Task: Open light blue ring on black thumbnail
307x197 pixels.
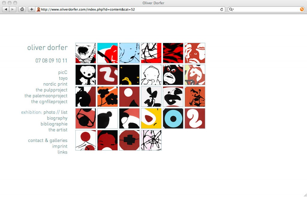Action: pyautogui.click(x=173, y=119)
